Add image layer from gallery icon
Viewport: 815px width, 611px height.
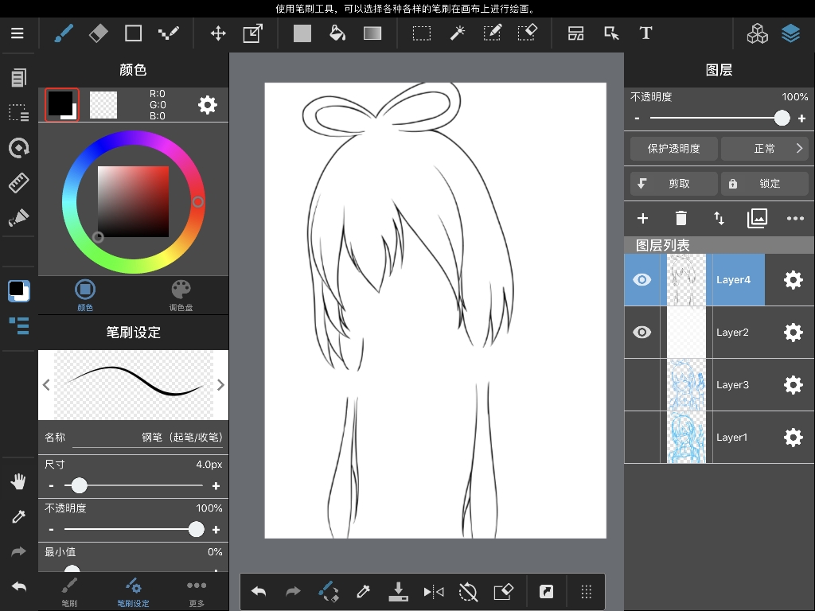(x=757, y=218)
